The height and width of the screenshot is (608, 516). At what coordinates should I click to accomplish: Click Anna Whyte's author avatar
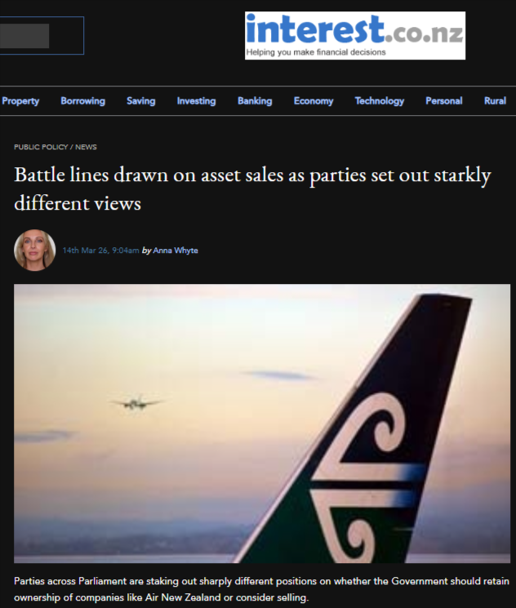[34, 250]
